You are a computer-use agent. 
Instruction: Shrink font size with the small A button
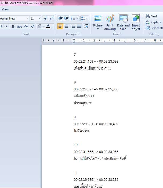pos(51,18)
